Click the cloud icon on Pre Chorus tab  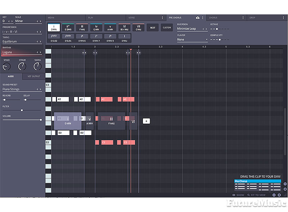point(198,18)
